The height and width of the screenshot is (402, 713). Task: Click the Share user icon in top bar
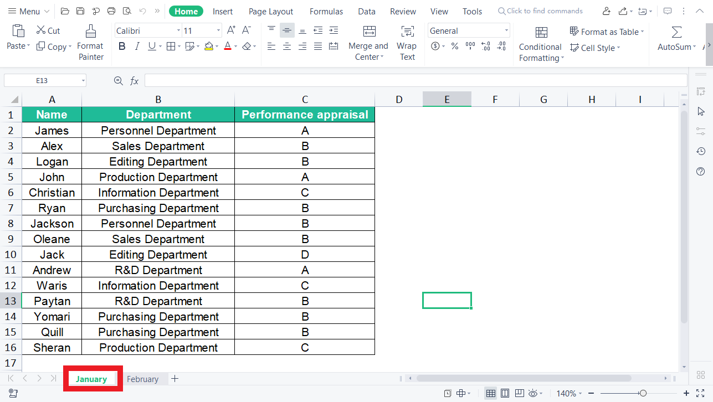[x=607, y=11]
